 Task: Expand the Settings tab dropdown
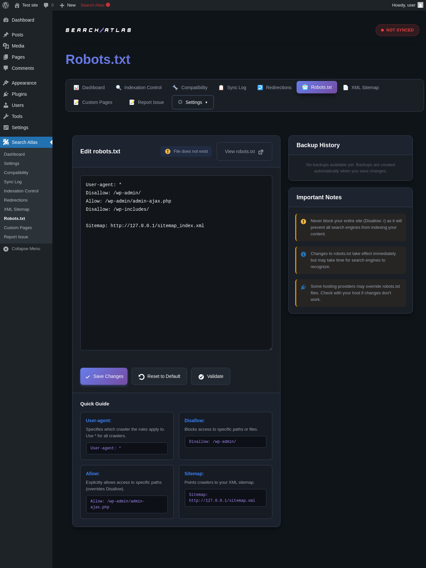click(x=193, y=102)
